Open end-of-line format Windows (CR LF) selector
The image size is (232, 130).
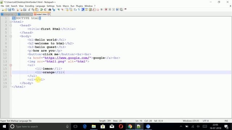[x=191, y=121]
